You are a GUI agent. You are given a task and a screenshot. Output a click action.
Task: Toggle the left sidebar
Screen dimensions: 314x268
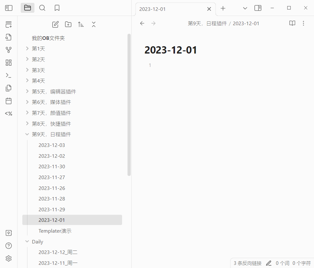point(9,8)
